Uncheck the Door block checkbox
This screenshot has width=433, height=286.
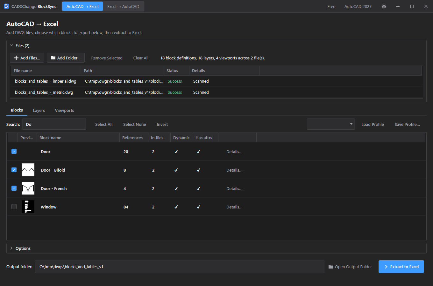[14, 151]
